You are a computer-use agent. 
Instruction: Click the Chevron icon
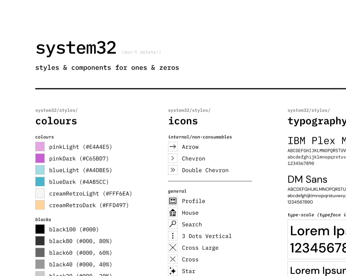coord(173,158)
